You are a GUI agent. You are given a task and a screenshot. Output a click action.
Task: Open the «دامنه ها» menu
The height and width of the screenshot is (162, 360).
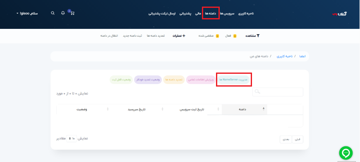pos(211,13)
